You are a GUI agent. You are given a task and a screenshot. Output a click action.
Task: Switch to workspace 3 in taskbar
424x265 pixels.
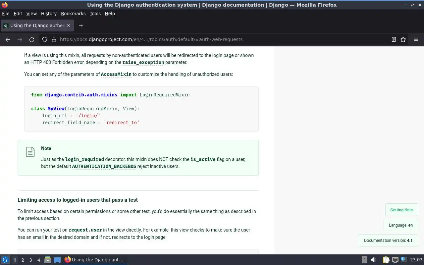(x=31, y=260)
